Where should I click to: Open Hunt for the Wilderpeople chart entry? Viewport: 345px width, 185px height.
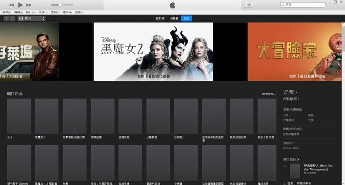coord(318,167)
